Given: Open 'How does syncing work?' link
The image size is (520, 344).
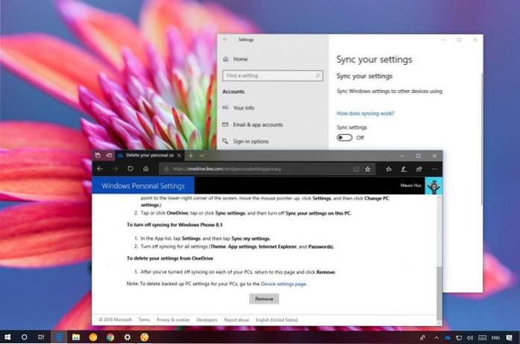Looking at the screenshot, I should pyautogui.click(x=365, y=114).
